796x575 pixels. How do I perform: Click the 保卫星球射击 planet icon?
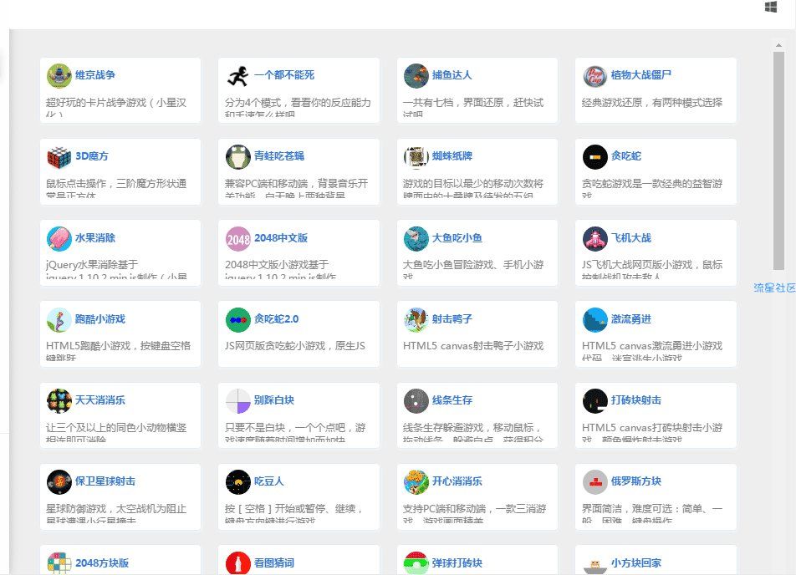pos(59,482)
